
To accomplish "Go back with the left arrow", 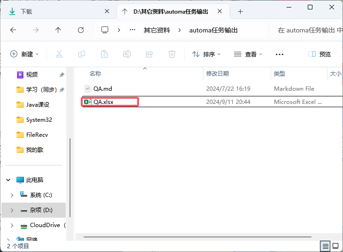I will (x=13, y=30).
